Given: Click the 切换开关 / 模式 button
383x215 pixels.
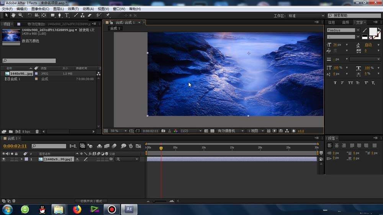Looking at the screenshot, I should (x=91, y=201).
